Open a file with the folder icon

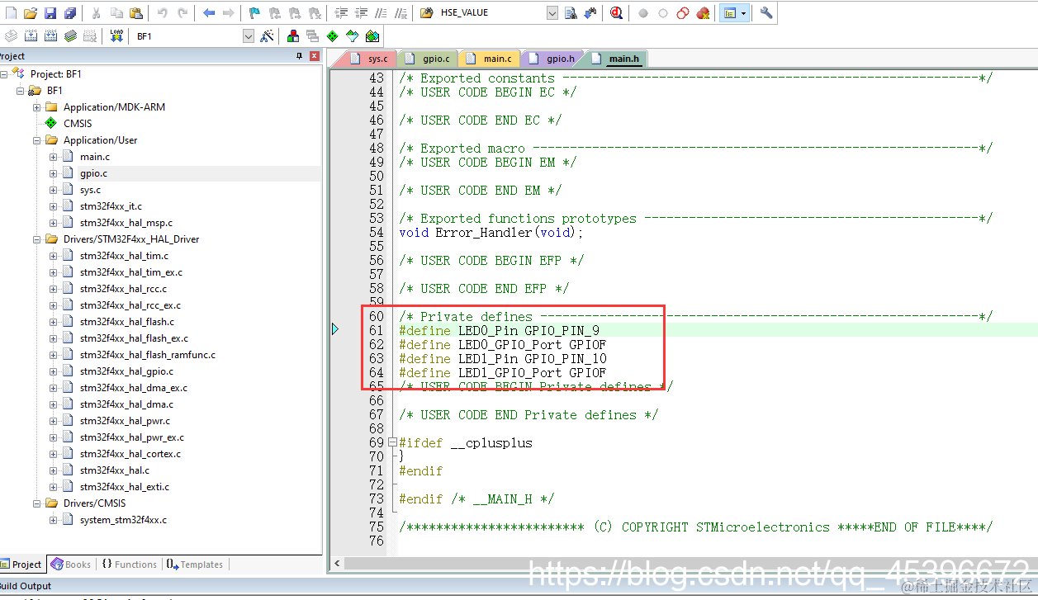pos(31,13)
